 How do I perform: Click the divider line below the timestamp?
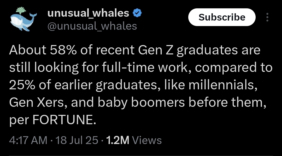141,155
